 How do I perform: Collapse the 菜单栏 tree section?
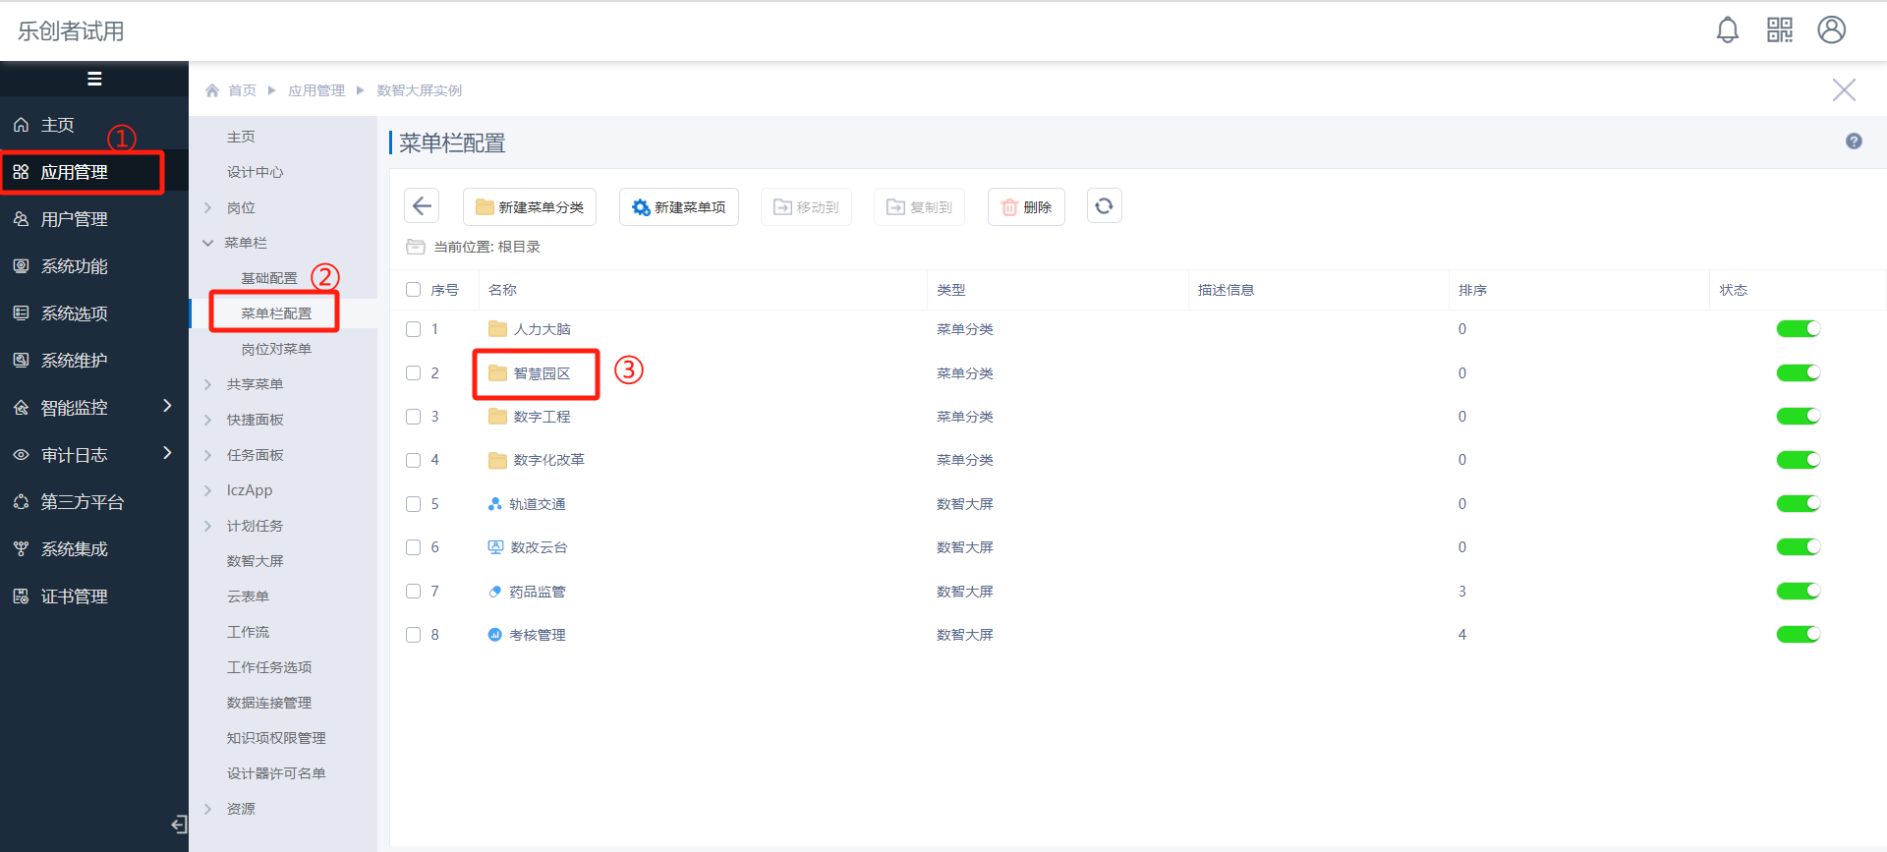coord(208,243)
